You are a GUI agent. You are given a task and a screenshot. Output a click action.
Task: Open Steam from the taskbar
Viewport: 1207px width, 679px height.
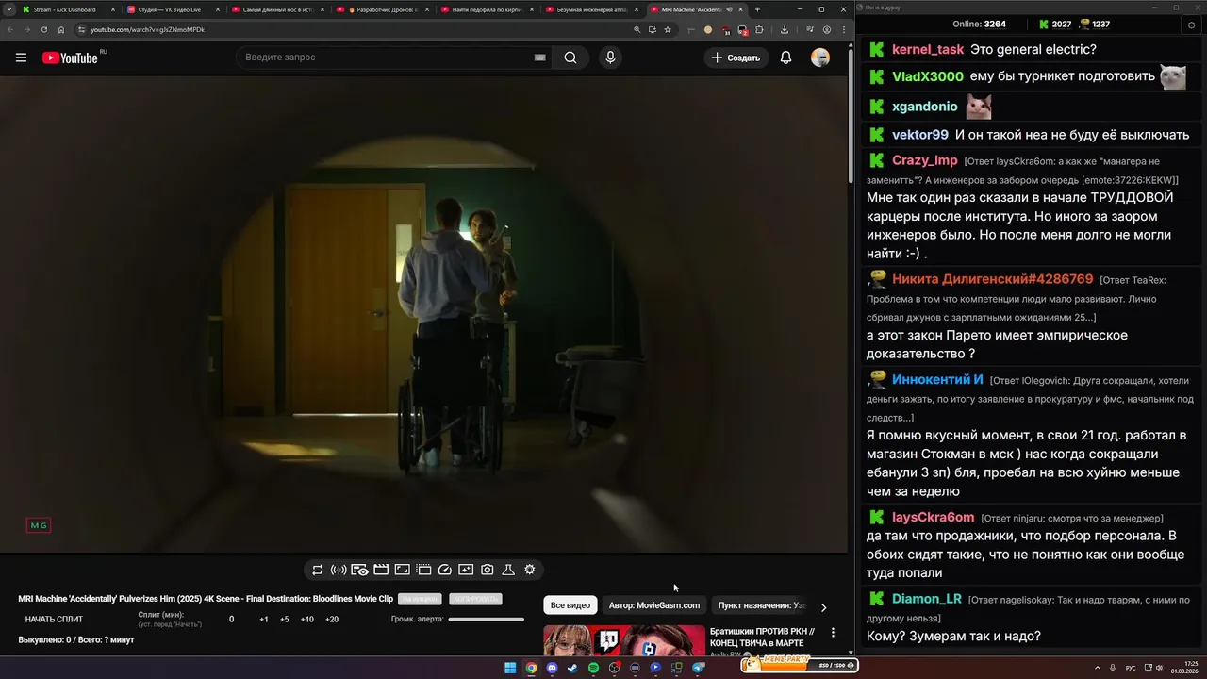pos(572,668)
